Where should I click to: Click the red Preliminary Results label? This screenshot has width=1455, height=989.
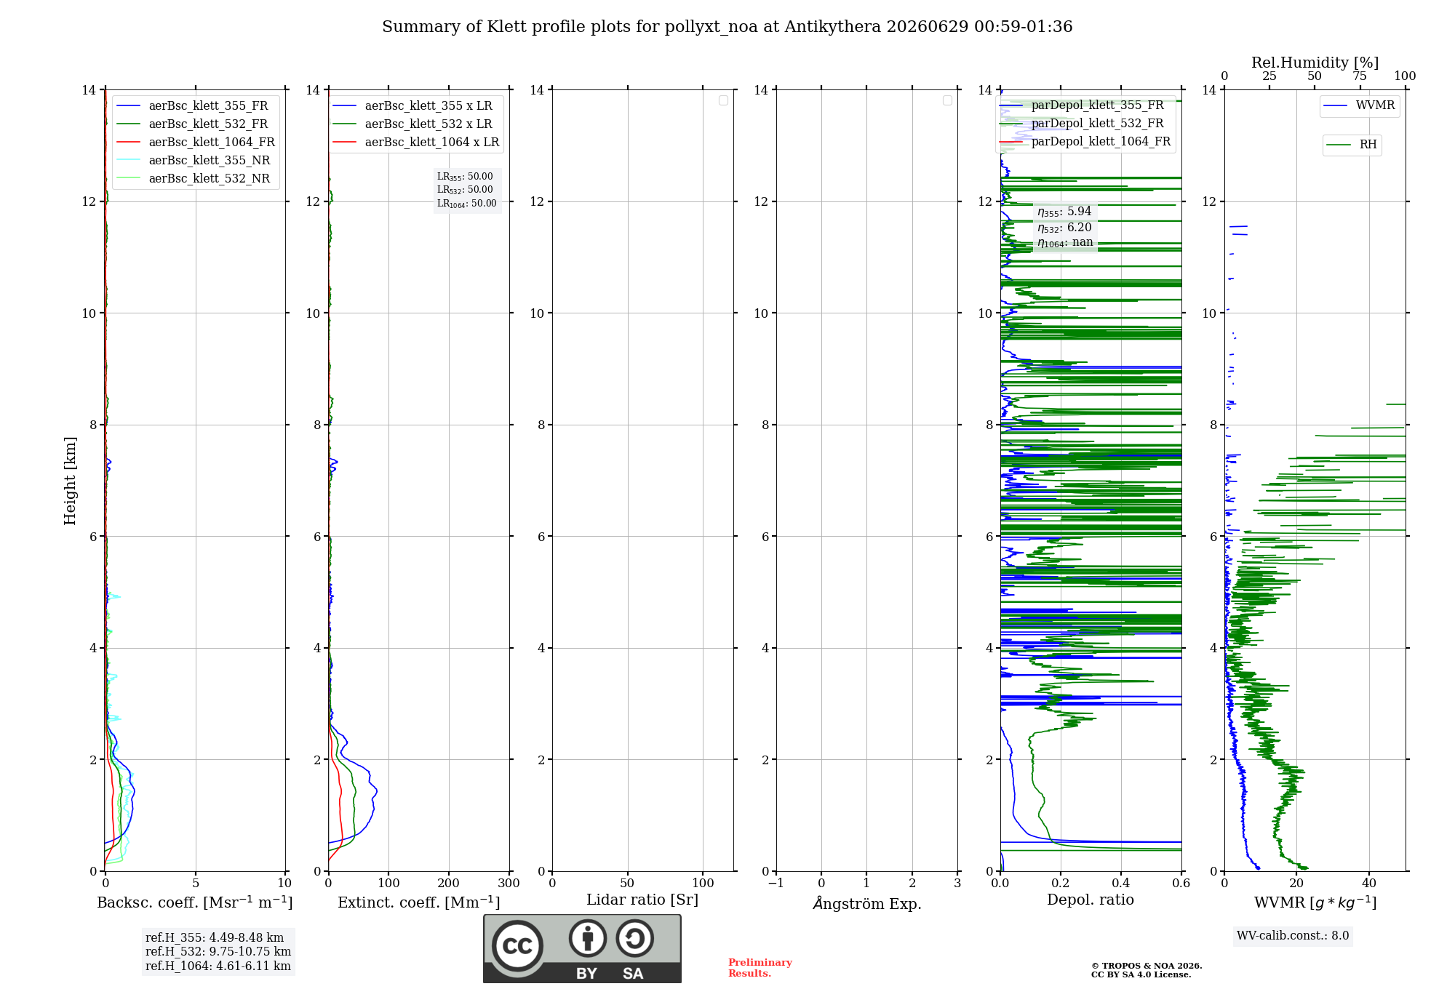point(760,968)
